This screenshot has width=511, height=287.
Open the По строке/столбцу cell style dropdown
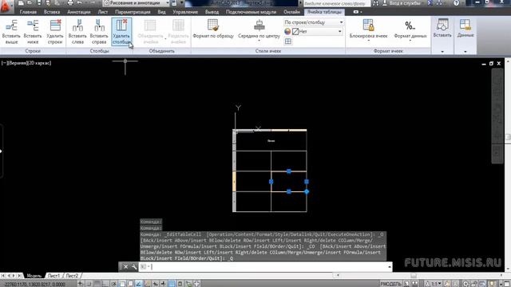[x=314, y=22]
